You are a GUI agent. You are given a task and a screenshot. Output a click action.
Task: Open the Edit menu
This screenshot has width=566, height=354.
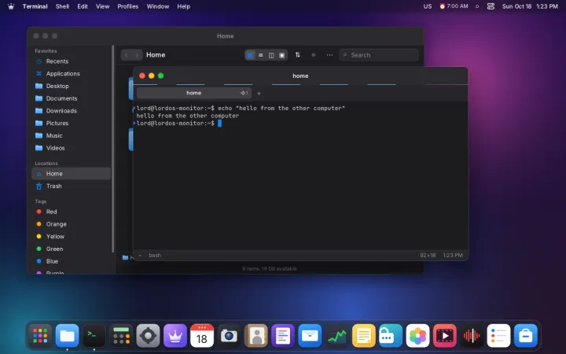[x=83, y=6]
